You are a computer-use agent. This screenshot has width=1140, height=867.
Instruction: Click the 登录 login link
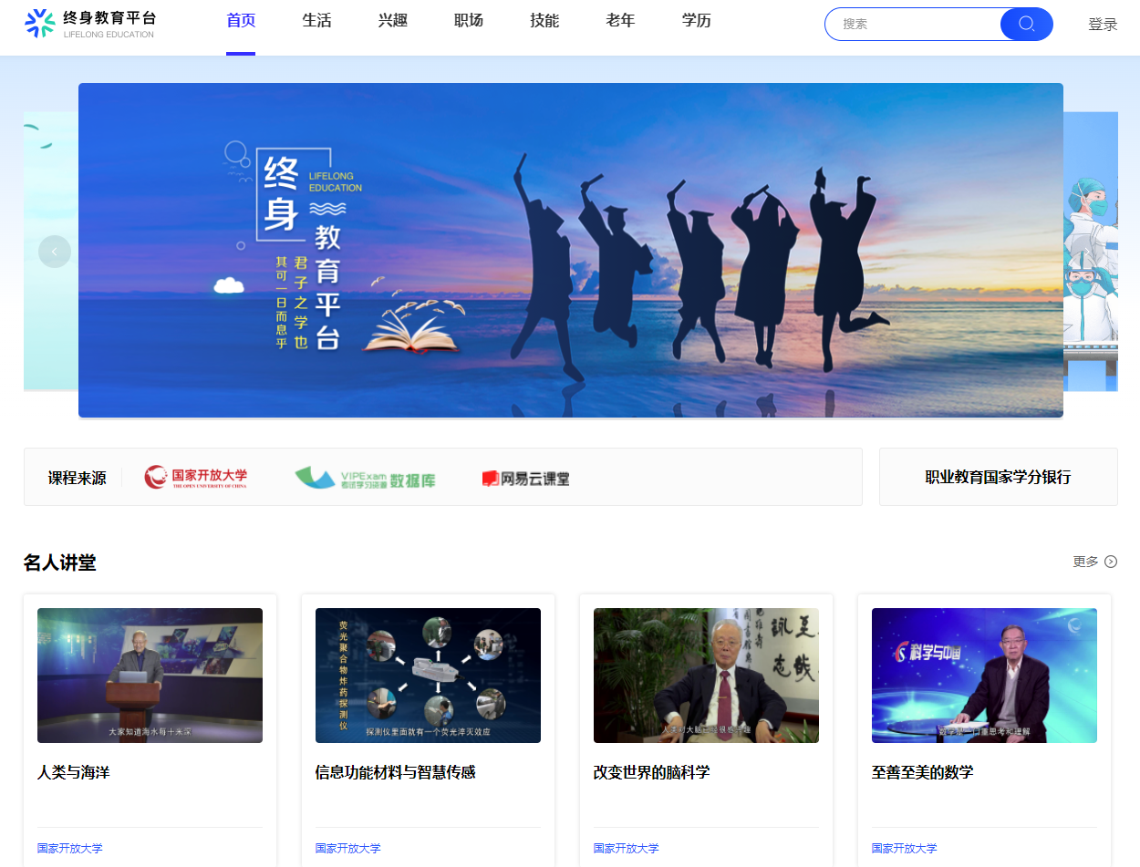point(1103,25)
